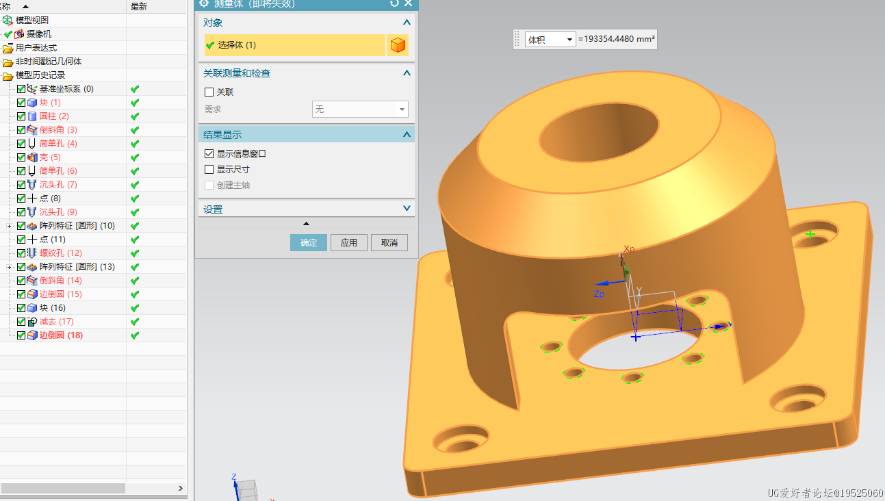The width and height of the screenshot is (885, 501).
Task: Click the 点 (11) point icon
Action: click(32, 240)
